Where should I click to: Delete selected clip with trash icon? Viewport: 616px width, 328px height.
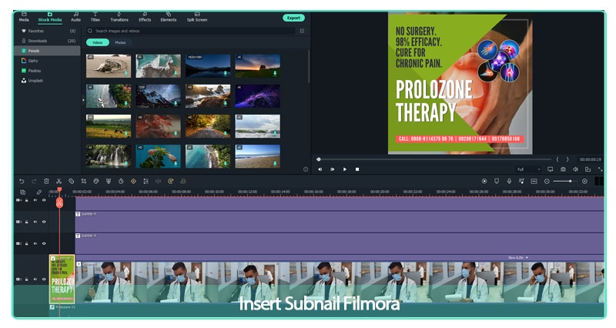(46, 181)
